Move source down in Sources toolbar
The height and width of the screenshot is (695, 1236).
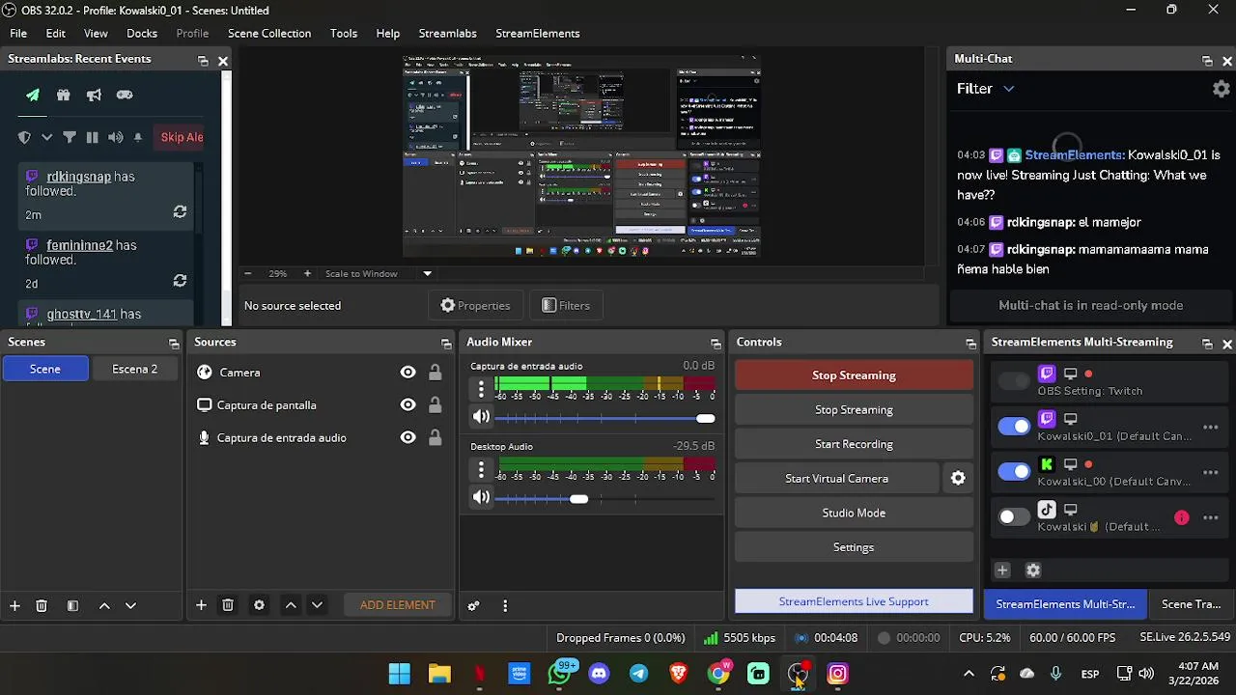coord(317,605)
